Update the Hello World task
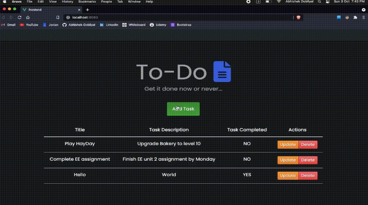 pos(288,175)
